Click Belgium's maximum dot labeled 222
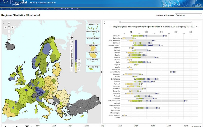 pos(164,36)
